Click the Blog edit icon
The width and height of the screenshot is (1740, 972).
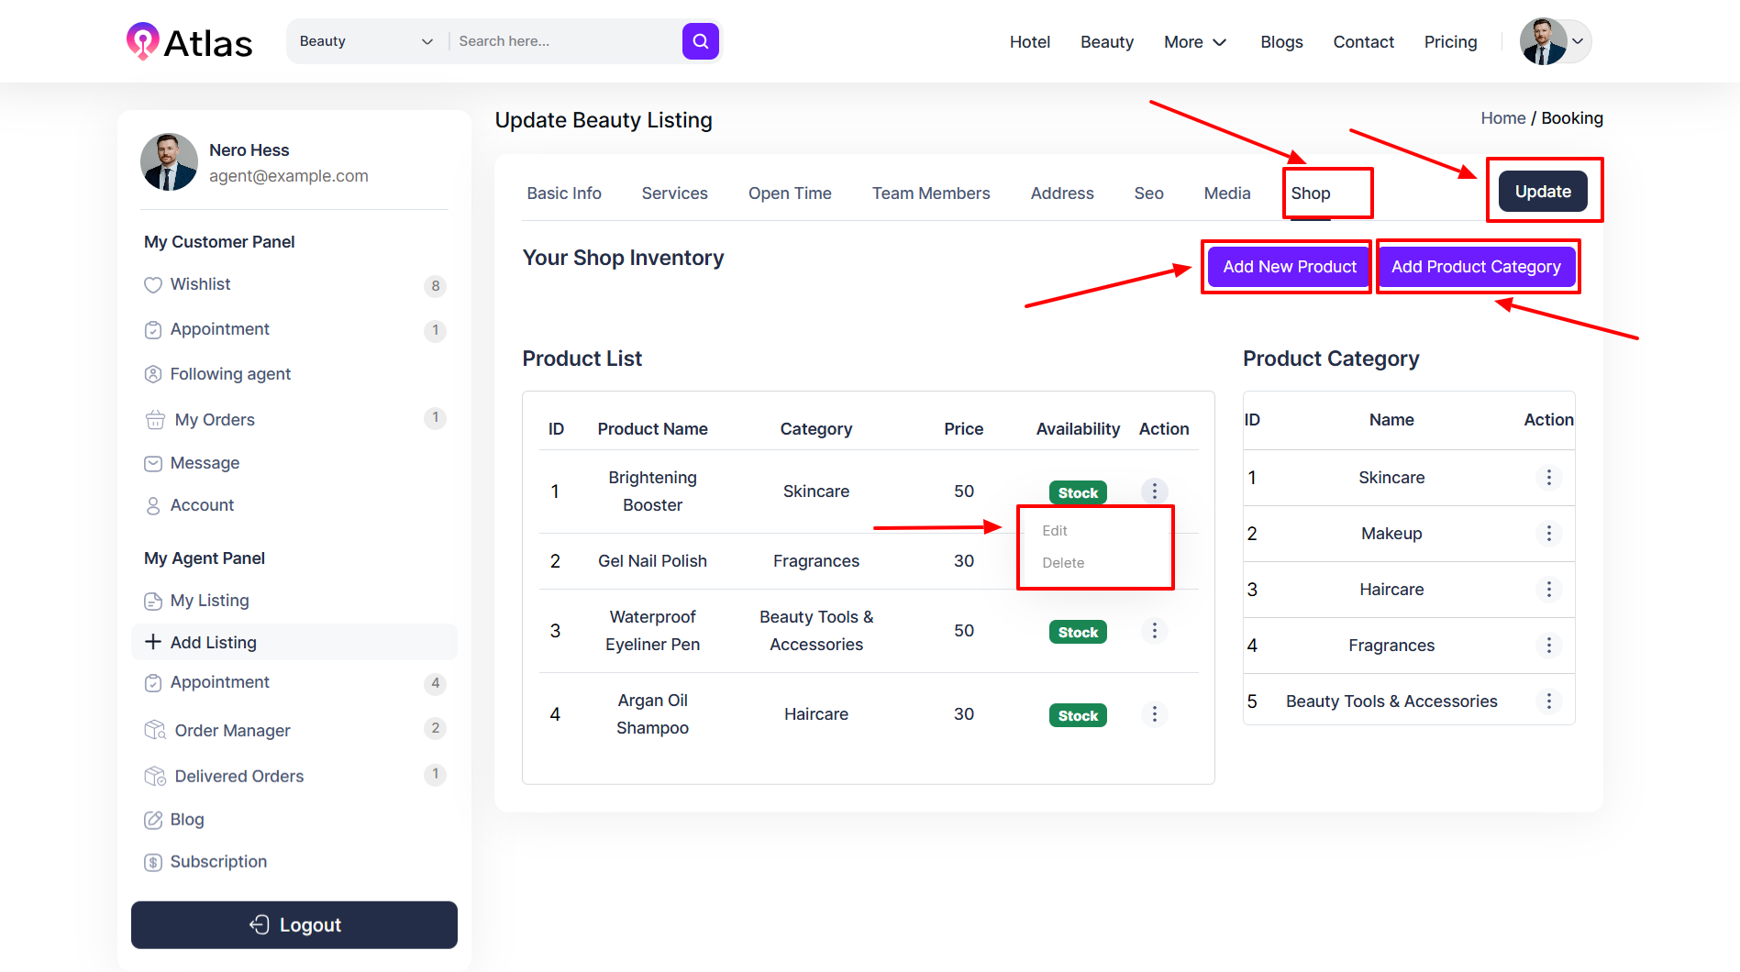tap(153, 820)
